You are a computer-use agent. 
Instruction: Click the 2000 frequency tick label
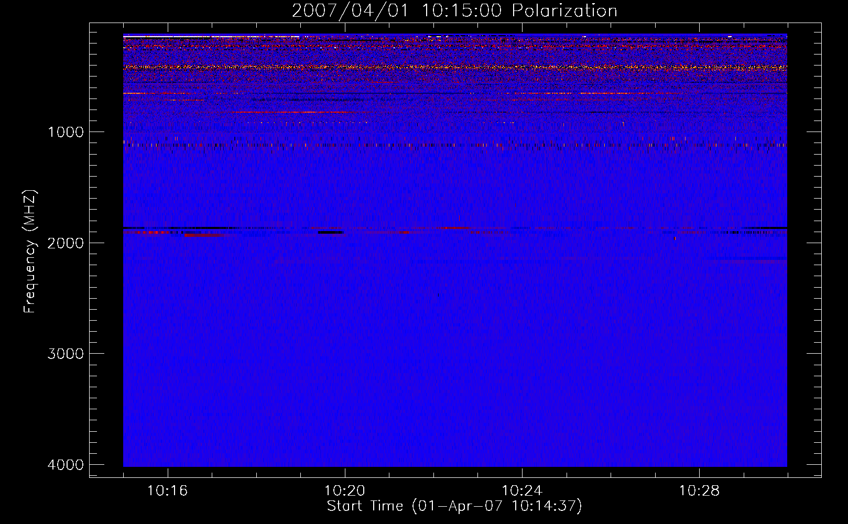pyautogui.click(x=66, y=243)
